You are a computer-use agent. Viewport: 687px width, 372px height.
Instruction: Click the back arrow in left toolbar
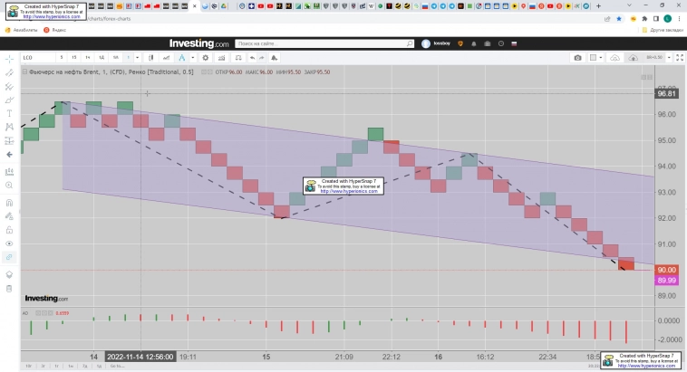click(9, 155)
